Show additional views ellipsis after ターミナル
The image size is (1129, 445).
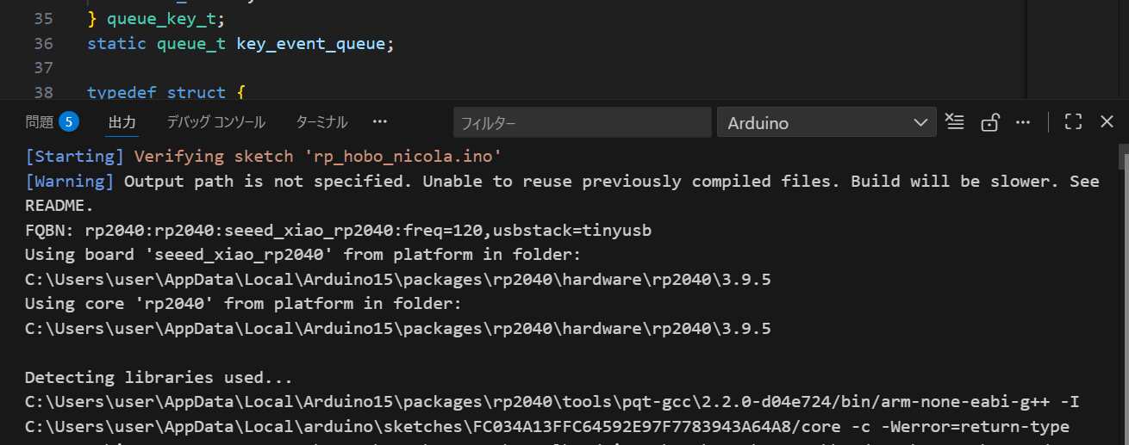pos(380,122)
